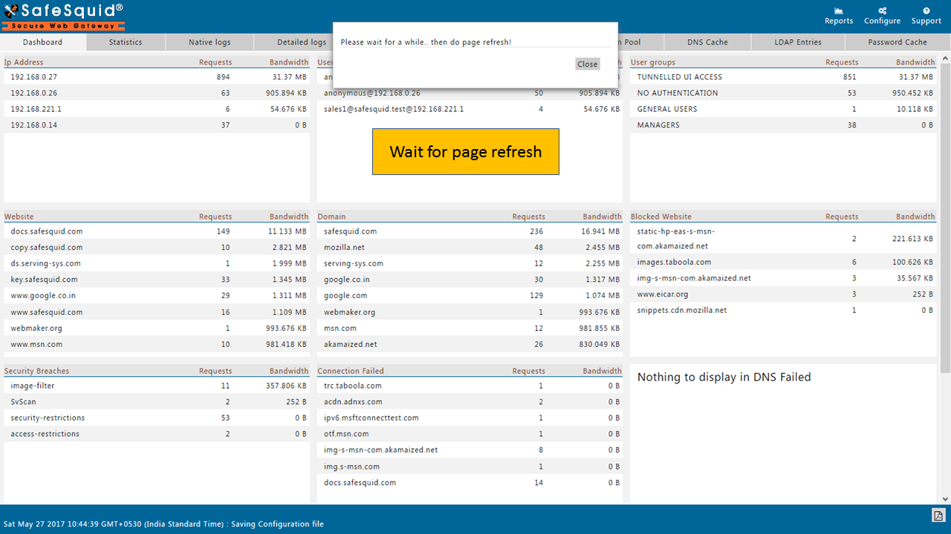Image resolution: width=951 pixels, height=534 pixels.
Task: Select IP address row 192.168.0.26
Action: (x=157, y=93)
